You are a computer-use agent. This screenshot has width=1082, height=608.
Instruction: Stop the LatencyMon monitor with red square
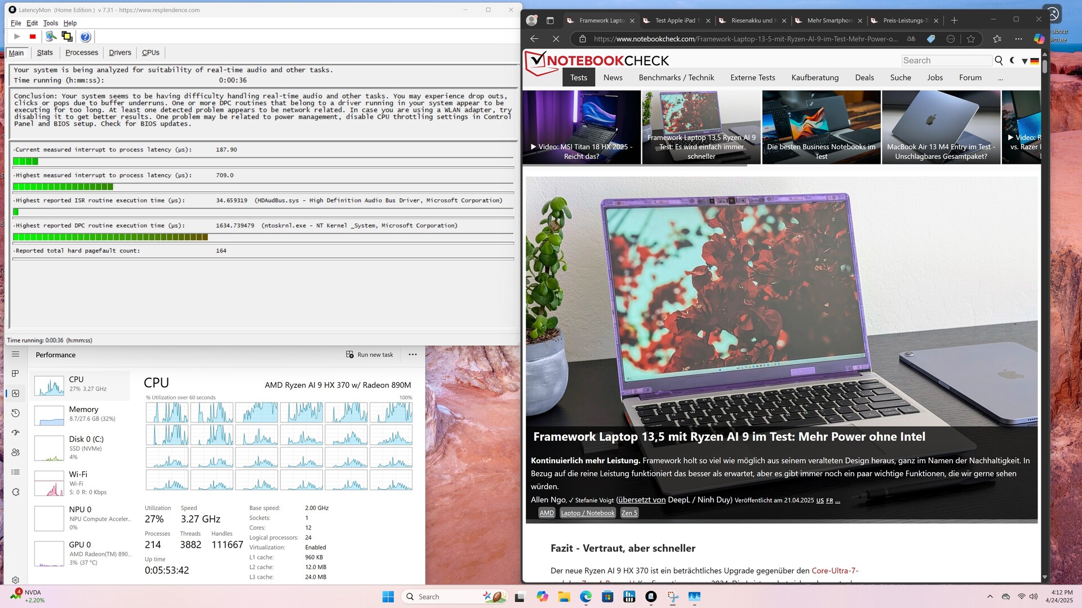tap(33, 37)
